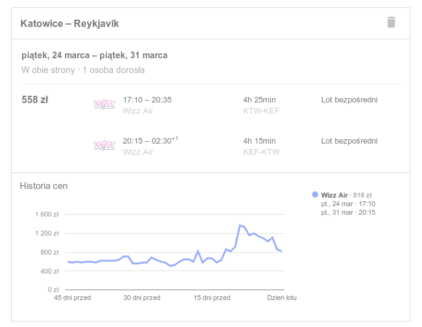Click the price peak on the history chart
This screenshot has width=422, height=327.
pyautogui.click(x=240, y=225)
